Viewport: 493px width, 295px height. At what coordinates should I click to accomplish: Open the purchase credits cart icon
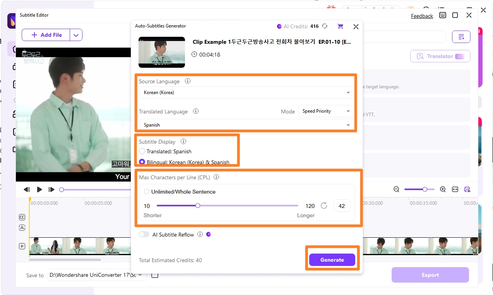[x=340, y=26]
